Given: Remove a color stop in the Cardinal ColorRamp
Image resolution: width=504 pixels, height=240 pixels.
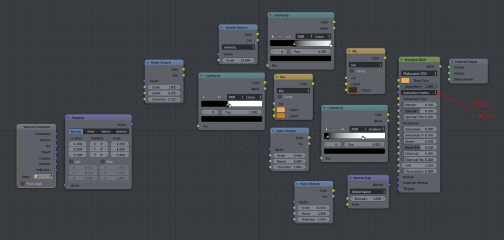Looking at the screenshot, I should pos(334,129).
